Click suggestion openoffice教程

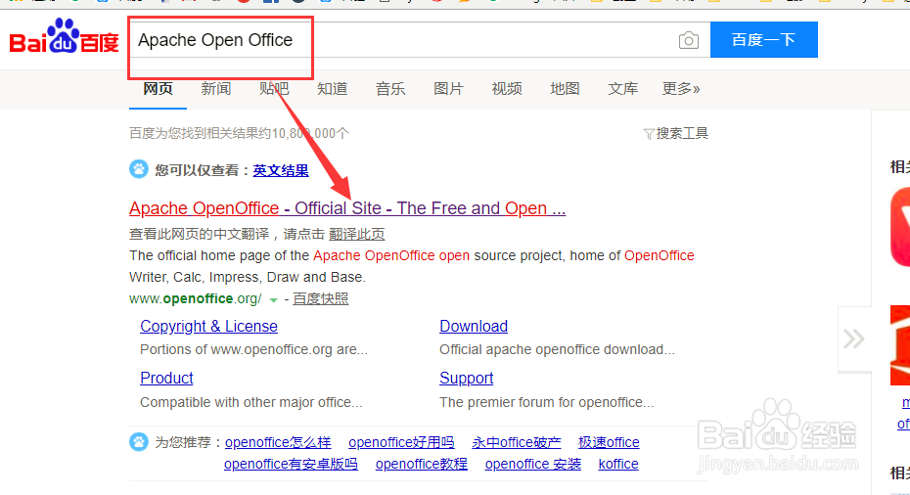click(x=422, y=465)
